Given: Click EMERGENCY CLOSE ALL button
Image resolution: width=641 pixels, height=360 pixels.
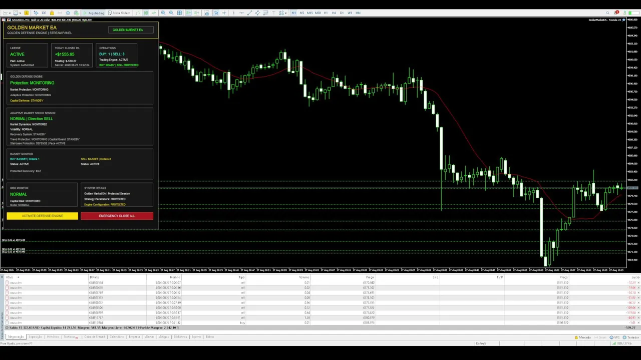Looking at the screenshot, I should coord(117,216).
